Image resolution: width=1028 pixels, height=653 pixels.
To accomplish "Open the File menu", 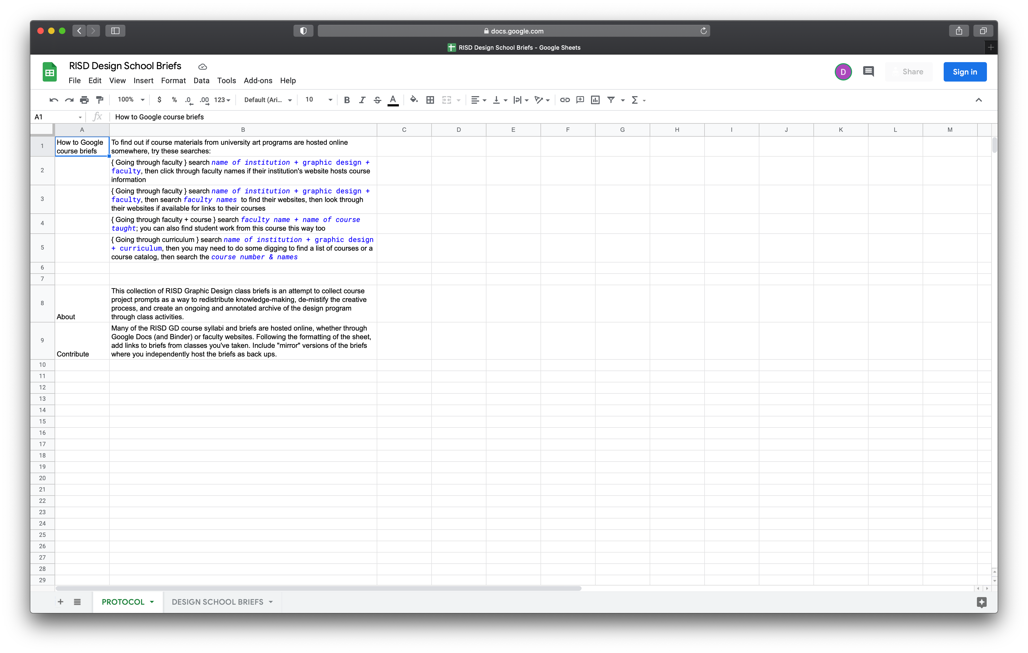I will [74, 80].
